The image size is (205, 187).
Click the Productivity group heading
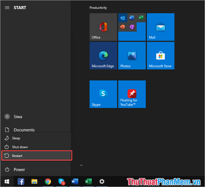click(x=98, y=8)
